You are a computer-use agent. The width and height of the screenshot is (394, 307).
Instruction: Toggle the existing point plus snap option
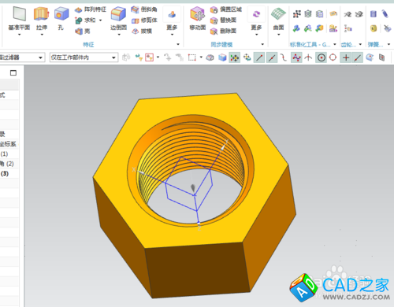tap(346, 57)
